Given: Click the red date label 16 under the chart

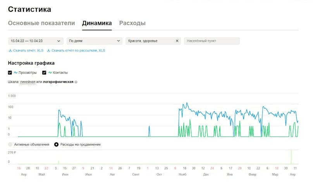Looking at the screenshot, I should pos(19,168).
